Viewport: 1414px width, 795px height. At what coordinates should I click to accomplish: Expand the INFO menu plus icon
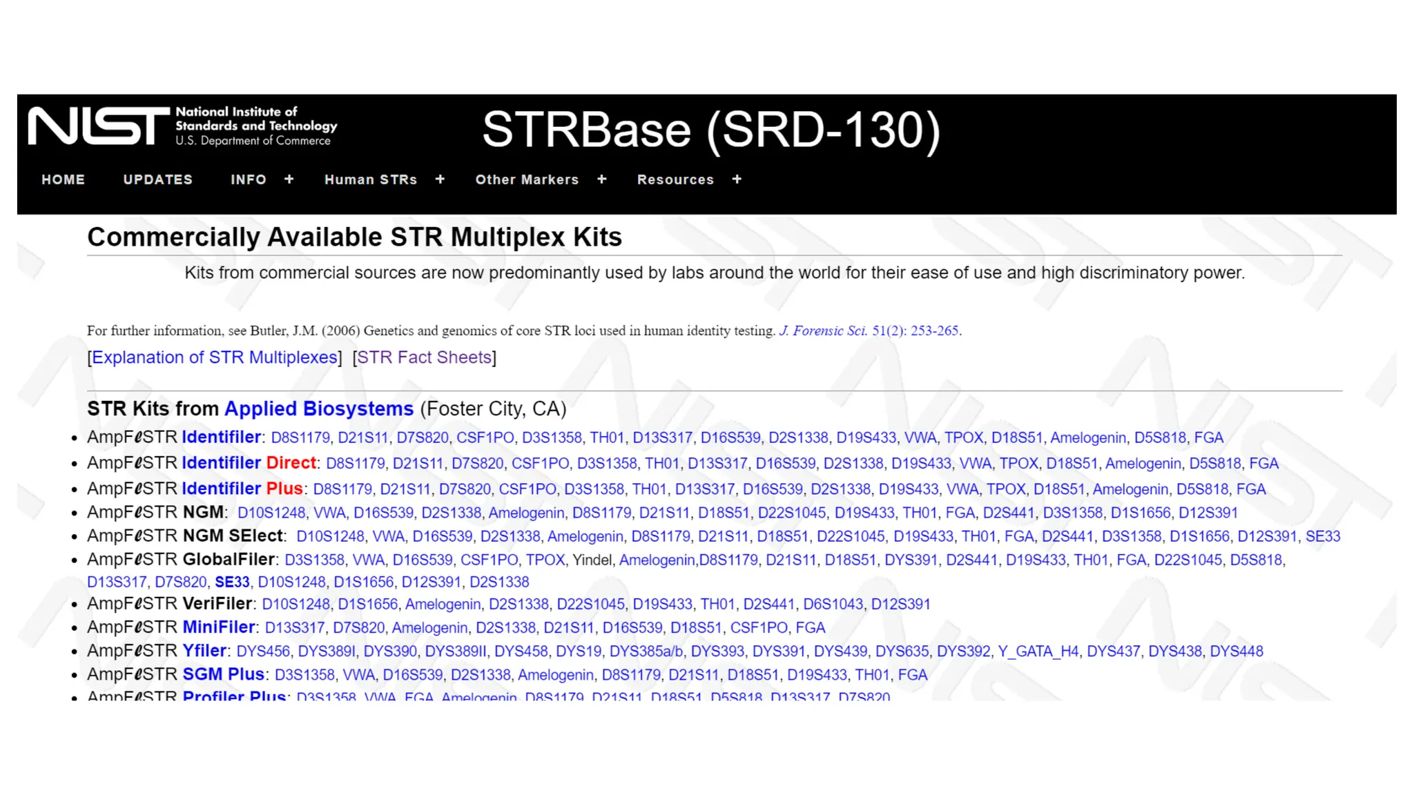point(289,179)
